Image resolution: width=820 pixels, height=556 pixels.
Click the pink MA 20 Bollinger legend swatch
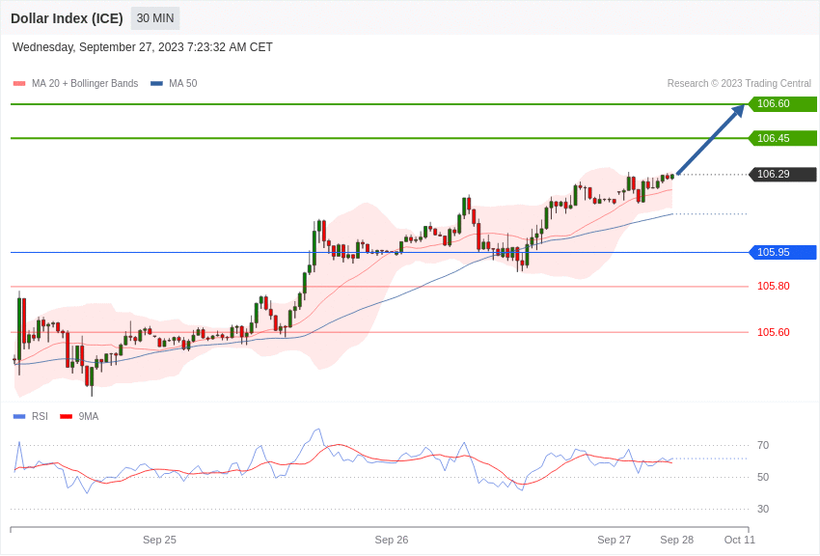(19, 84)
